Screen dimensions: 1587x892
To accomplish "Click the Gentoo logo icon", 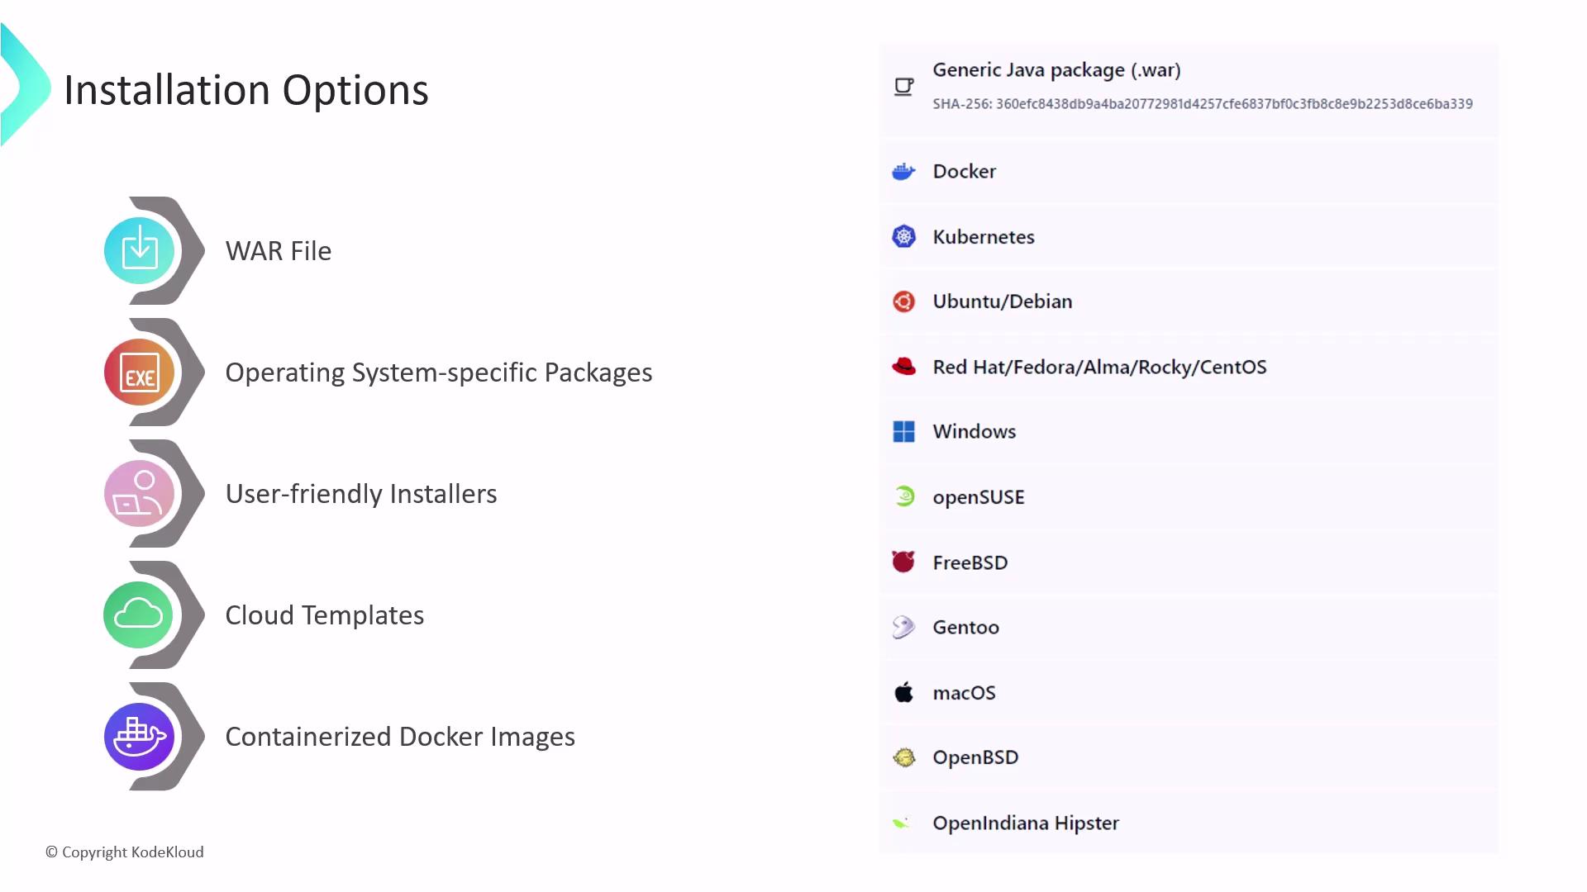I will click(x=903, y=628).
